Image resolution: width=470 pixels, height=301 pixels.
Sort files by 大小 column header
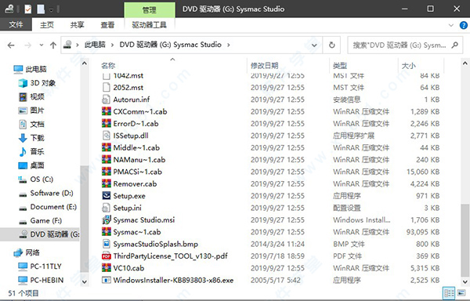click(x=409, y=65)
